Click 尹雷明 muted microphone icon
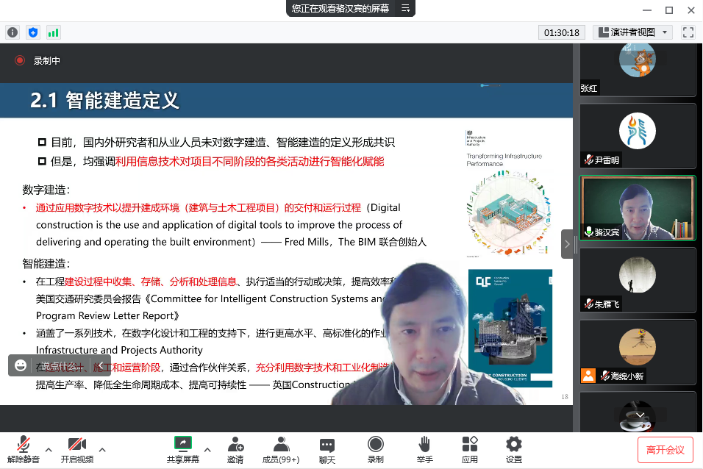Image resolution: width=703 pixels, height=469 pixels. click(x=588, y=160)
